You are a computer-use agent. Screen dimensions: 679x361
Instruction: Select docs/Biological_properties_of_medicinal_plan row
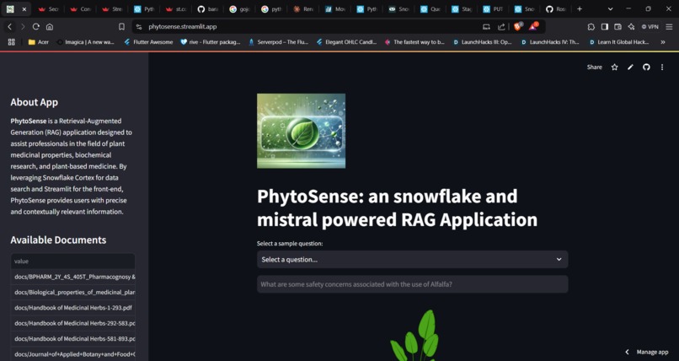(x=72, y=292)
